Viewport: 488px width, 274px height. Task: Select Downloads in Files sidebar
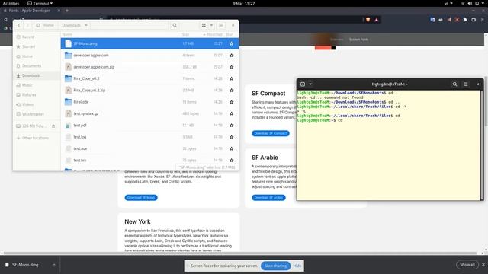(37, 75)
